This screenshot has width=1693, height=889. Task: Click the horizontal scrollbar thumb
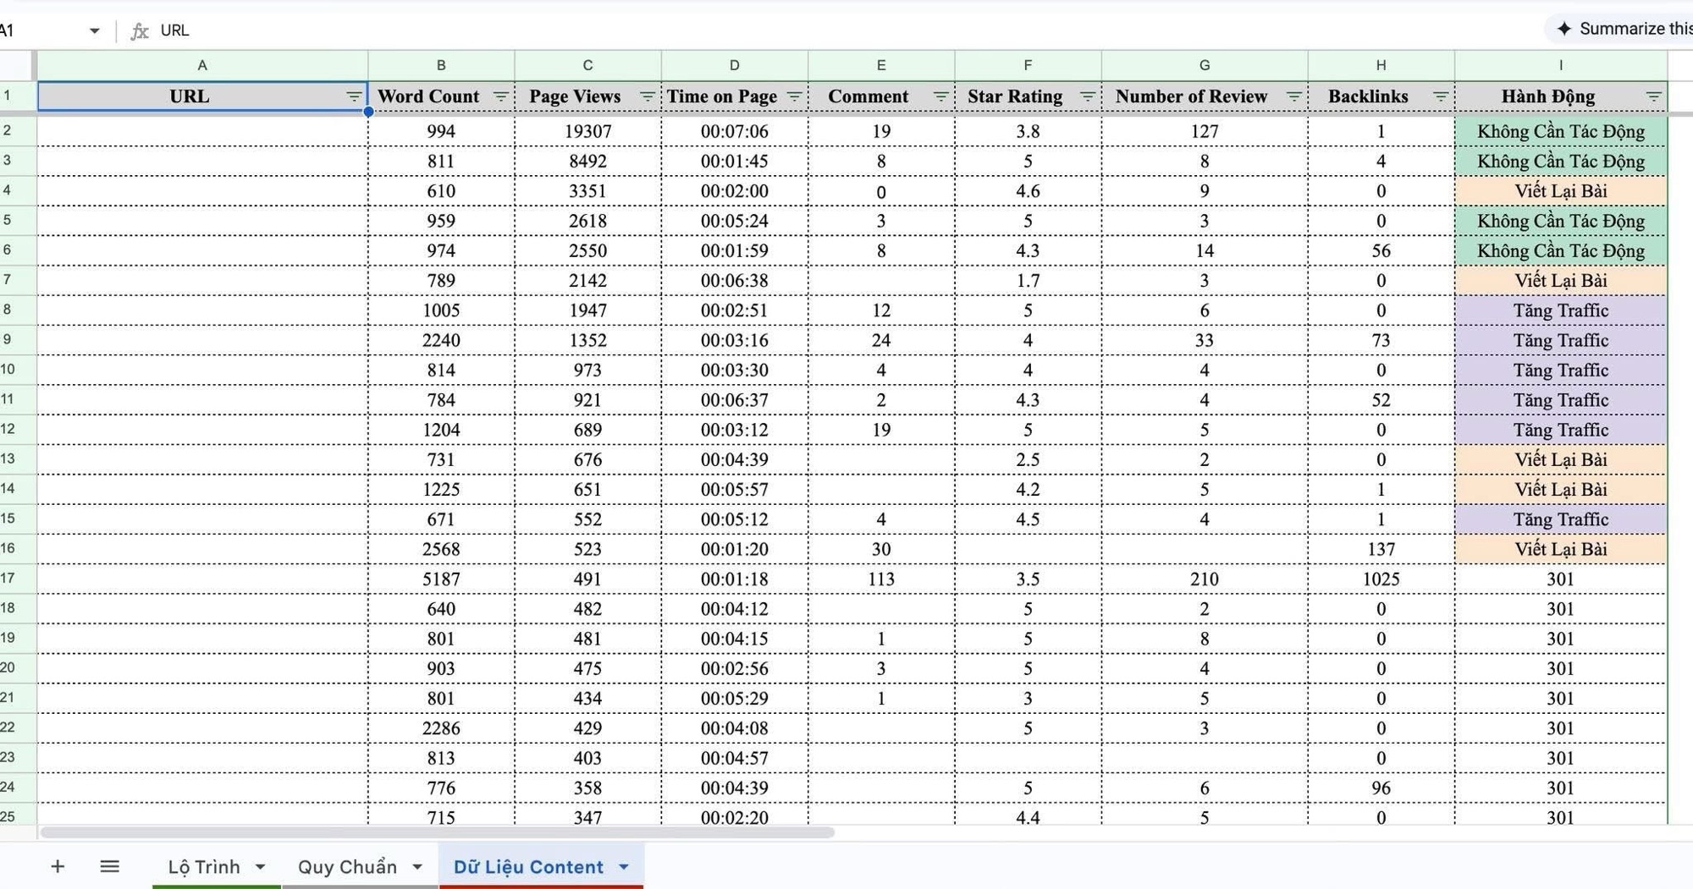(x=437, y=832)
